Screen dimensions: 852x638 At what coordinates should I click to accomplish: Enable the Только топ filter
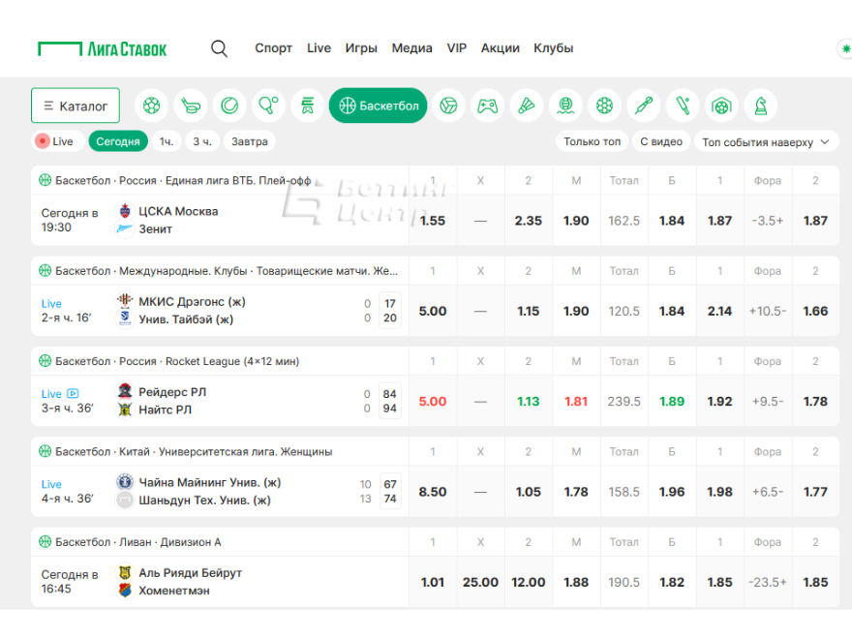tap(592, 141)
